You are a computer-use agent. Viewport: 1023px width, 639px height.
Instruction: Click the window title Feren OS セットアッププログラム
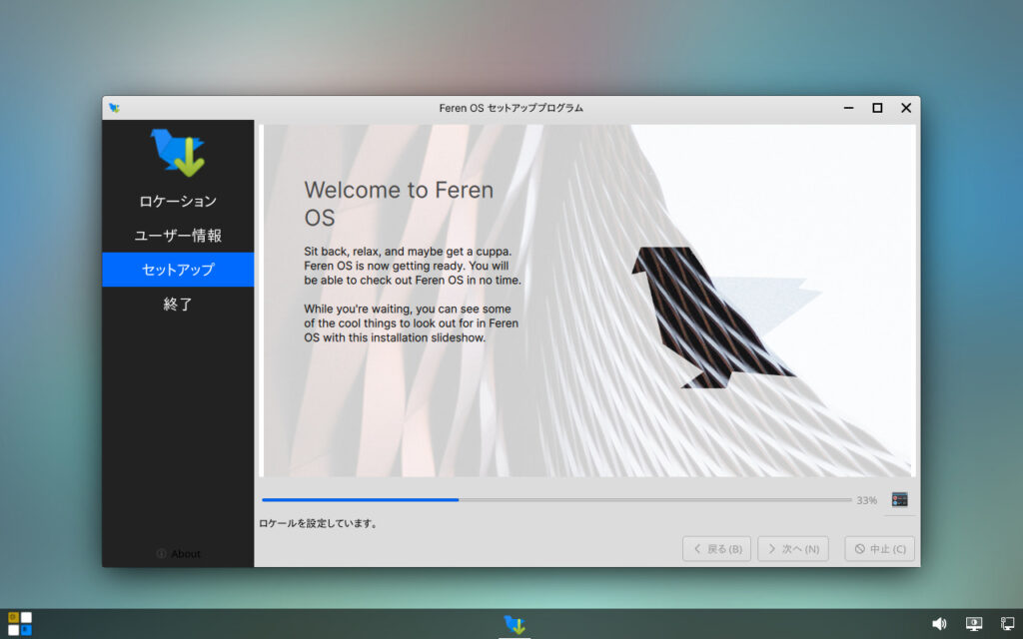click(x=511, y=108)
